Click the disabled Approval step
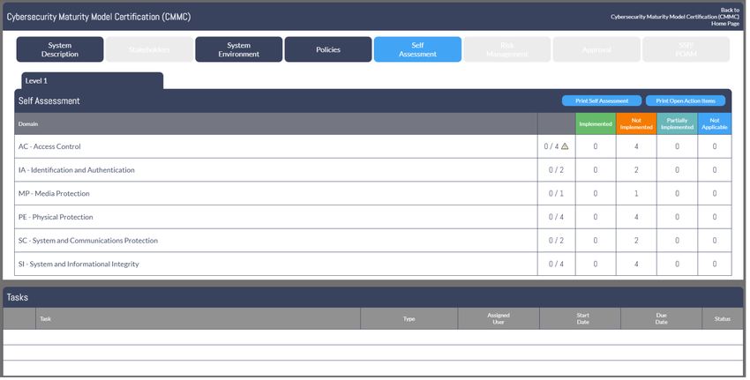The image size is (750, 380). 596,49
